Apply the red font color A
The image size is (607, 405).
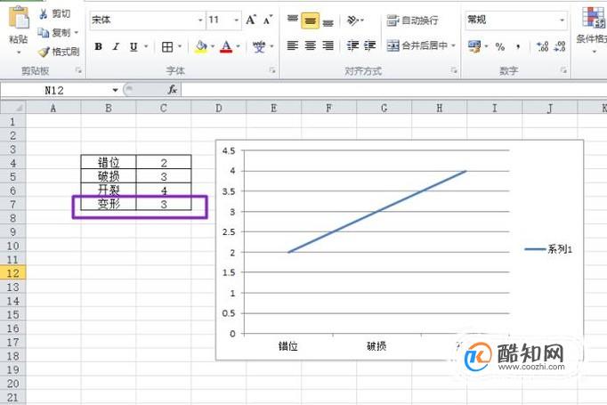point(226,47)
